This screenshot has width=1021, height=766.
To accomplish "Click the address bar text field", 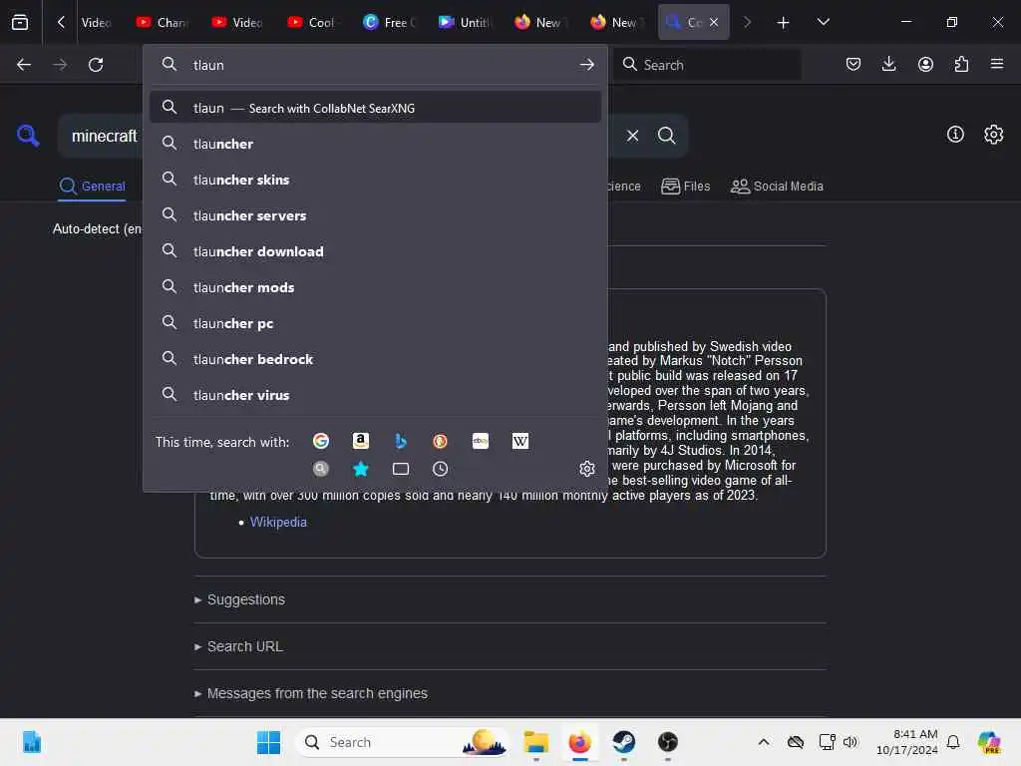I will coord(378,65).
